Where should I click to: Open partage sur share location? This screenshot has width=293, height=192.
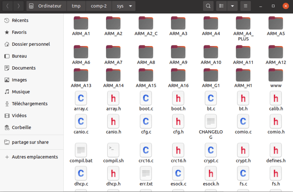coord(32,142)
